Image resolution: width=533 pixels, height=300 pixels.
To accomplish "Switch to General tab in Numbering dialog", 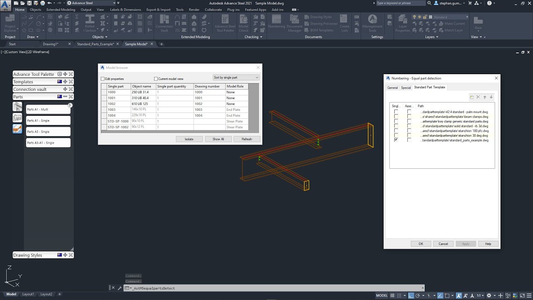I will click(393, 87).
